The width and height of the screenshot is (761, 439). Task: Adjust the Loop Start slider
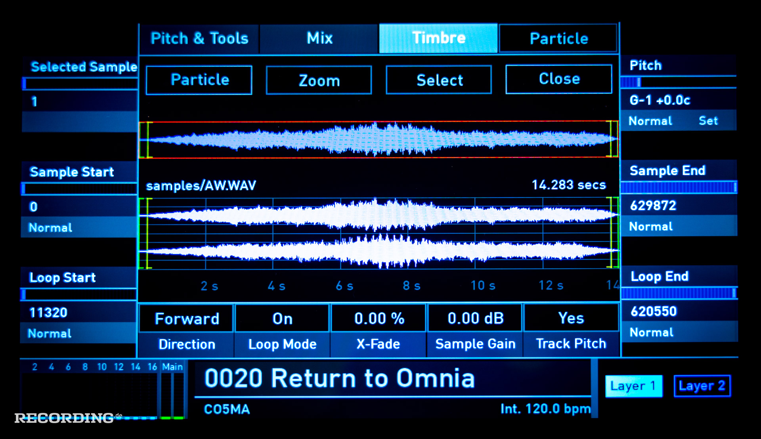point(78,294)
